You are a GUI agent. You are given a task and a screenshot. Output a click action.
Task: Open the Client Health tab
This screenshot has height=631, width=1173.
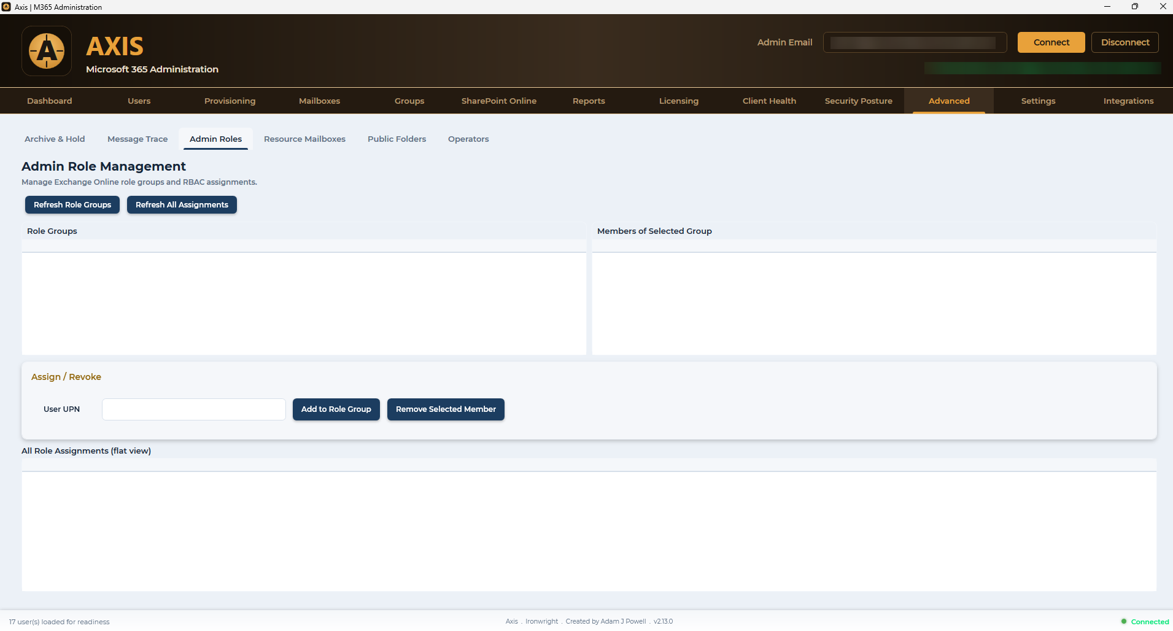pos(769,101)
